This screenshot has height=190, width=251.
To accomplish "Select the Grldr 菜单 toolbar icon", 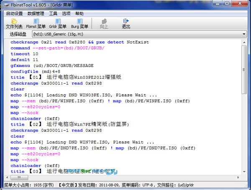I will pyautogui.click(x=58, y=21).
